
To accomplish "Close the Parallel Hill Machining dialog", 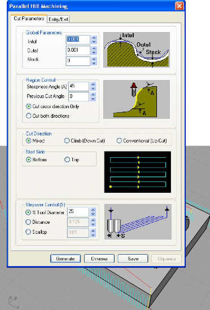I will click(179, 6).
